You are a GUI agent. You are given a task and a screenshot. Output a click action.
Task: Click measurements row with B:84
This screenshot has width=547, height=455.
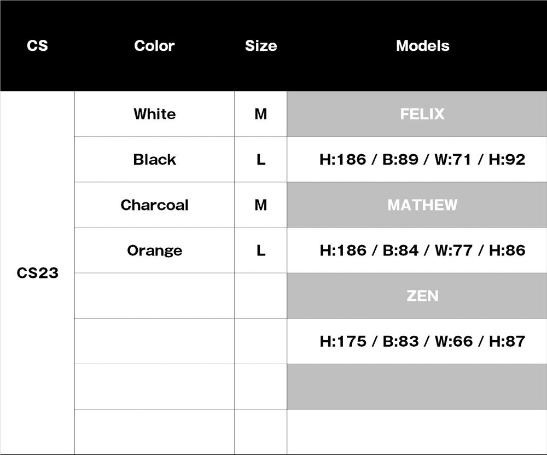422,250
